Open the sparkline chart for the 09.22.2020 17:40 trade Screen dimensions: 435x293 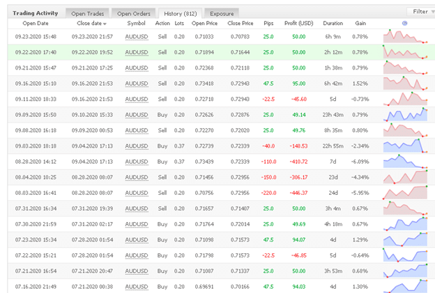405,52
